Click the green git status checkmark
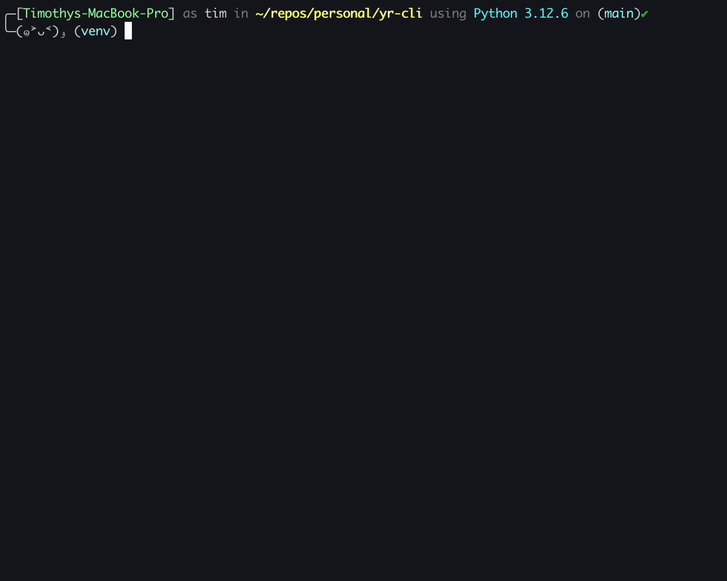727x581 pixels. click(x=644, y=14)
